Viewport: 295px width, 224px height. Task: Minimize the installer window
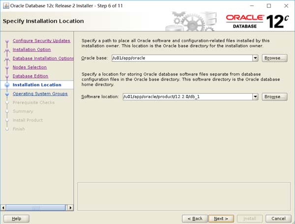pyautogui.click(x=252, y=6)
